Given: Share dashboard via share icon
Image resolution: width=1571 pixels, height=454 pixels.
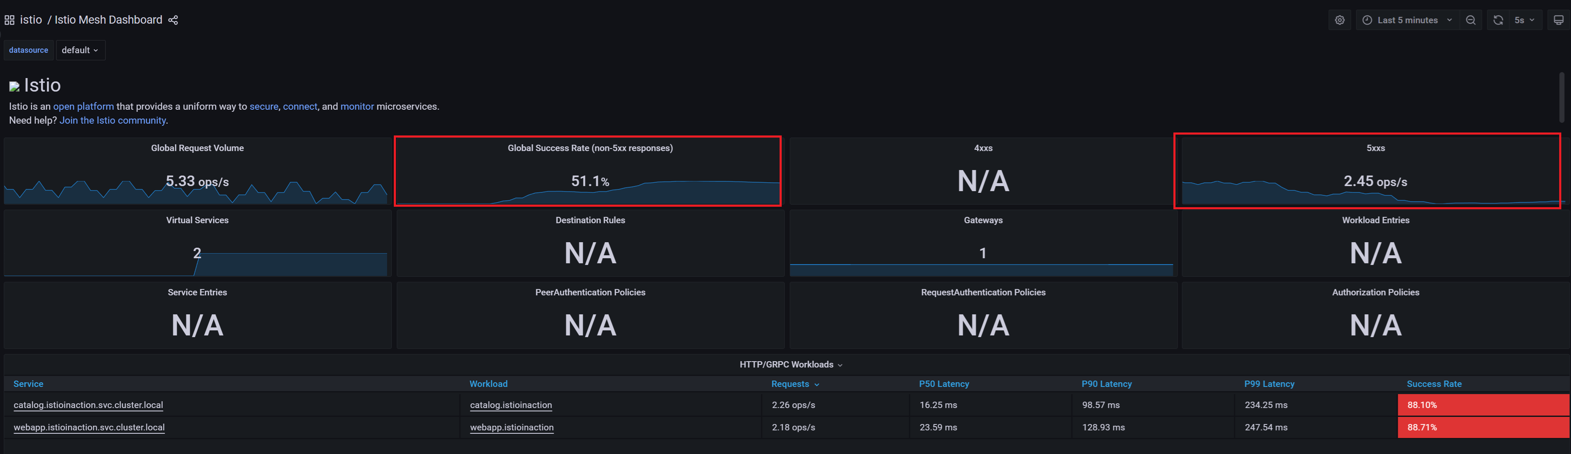Looking at the screenshot, I should pyautogui.click(x=173, y=20).
